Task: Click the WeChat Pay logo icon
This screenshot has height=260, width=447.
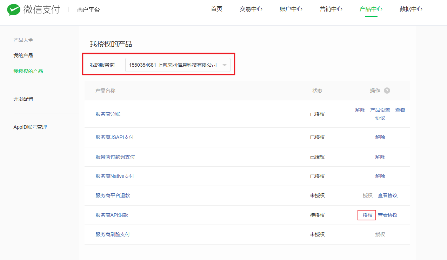Action: pyautogui.click(x=14, y=10)
